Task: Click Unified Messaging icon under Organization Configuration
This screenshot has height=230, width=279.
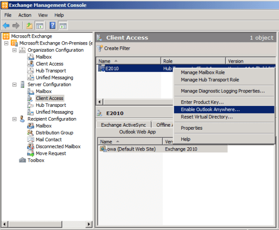Action: coord(31,78)
